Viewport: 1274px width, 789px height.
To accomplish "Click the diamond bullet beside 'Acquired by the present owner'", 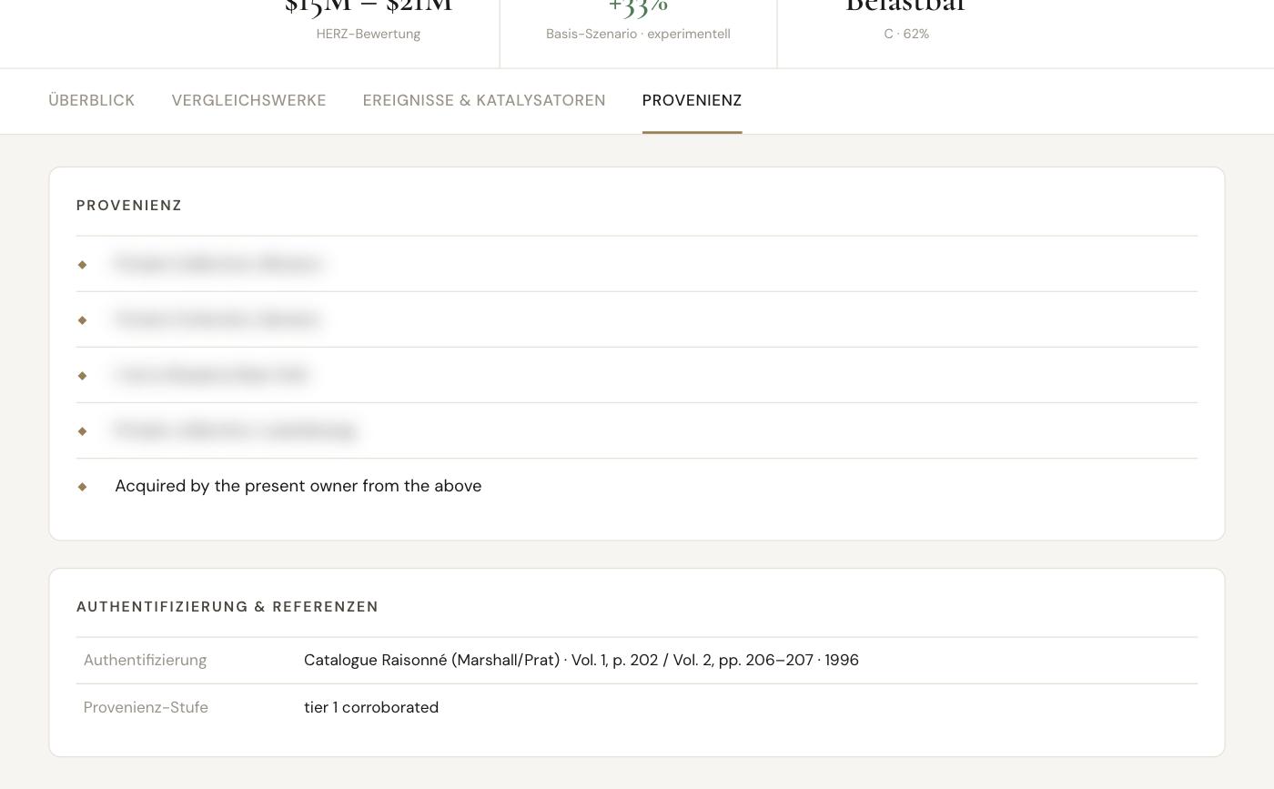I will coord(82,487).
